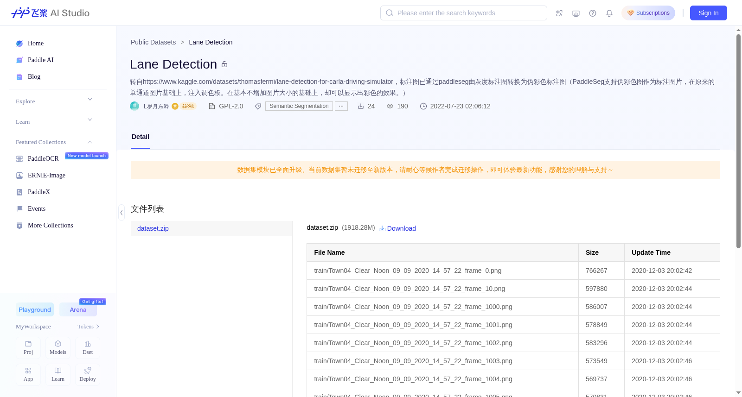Open the Arena button

(x=78, y=309)
